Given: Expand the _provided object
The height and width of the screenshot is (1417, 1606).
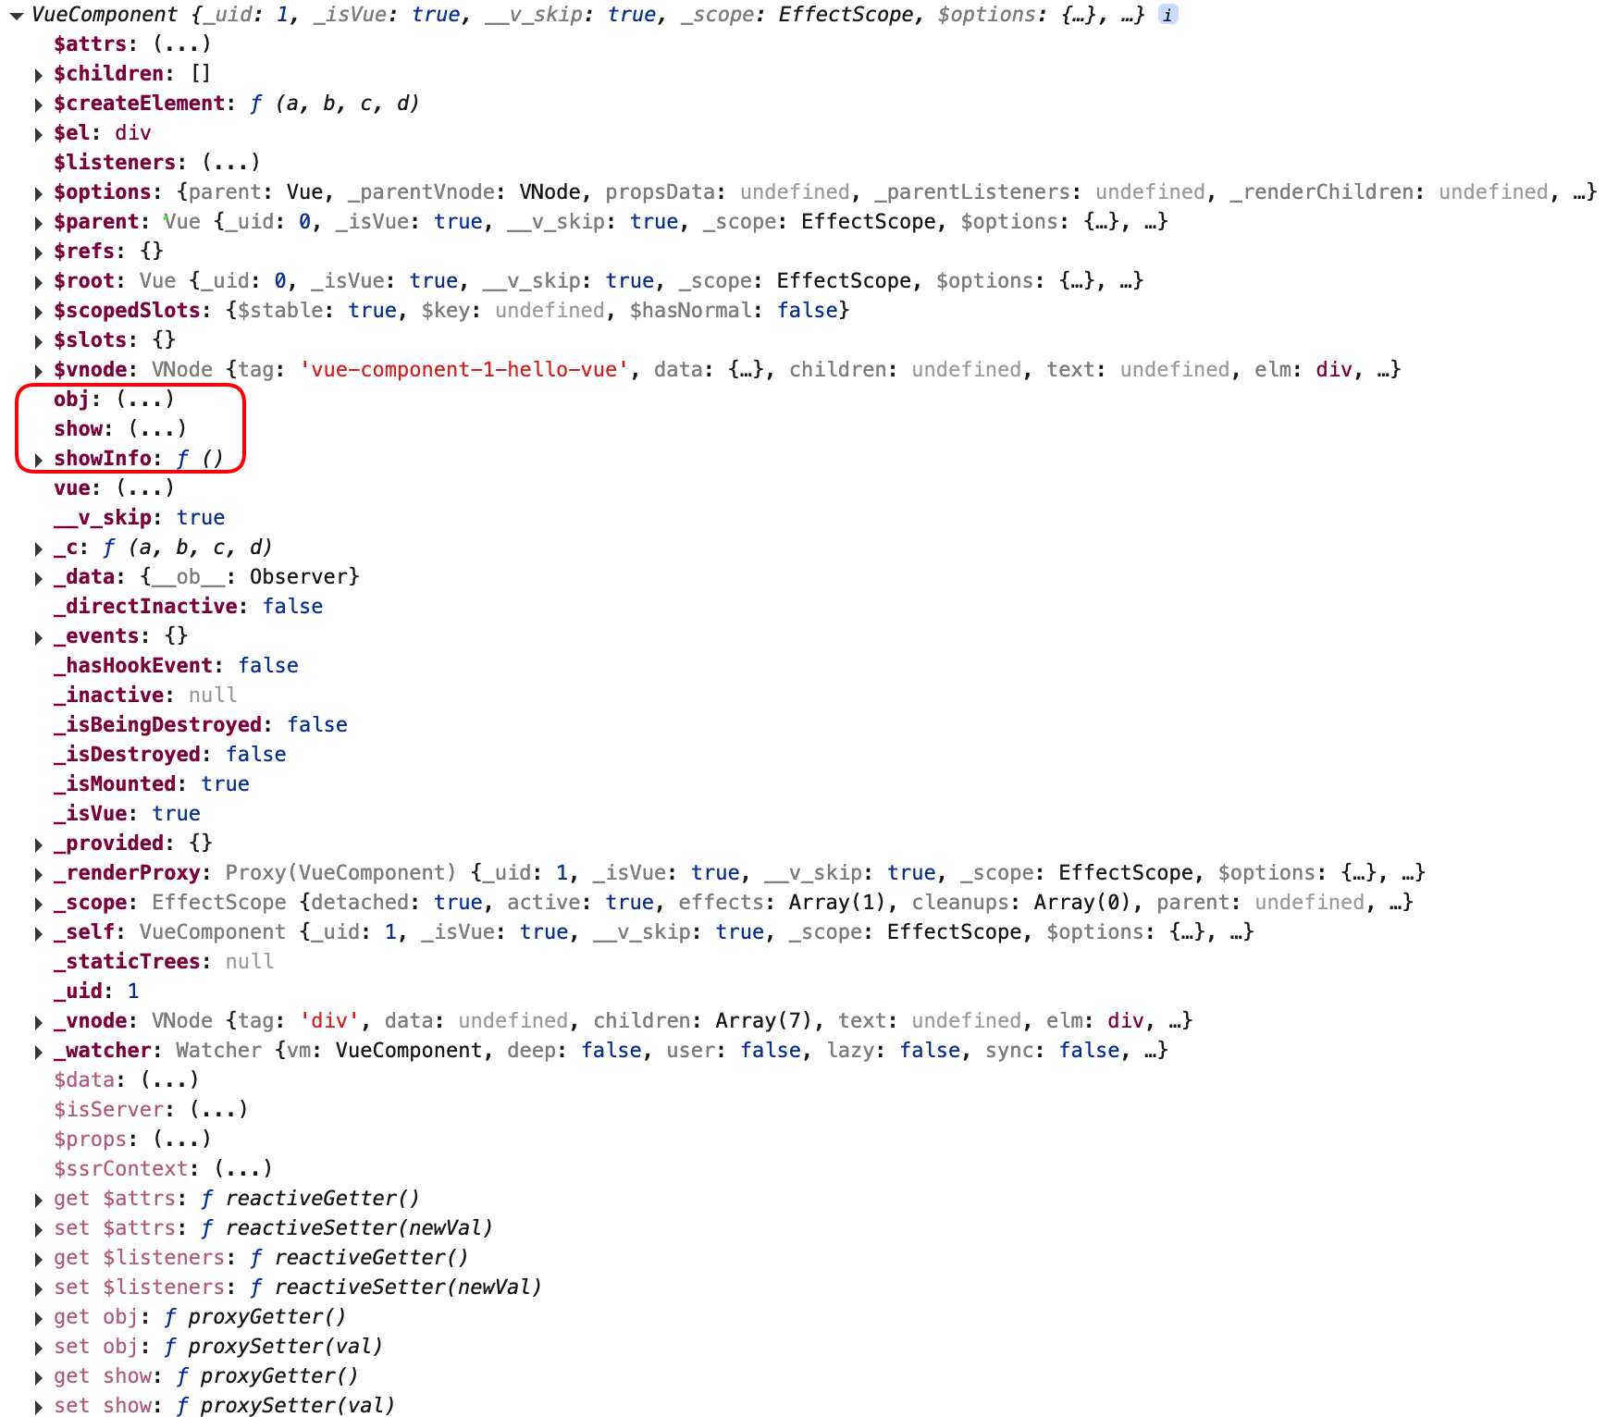Looking at the screenshot, I should 38,844.
